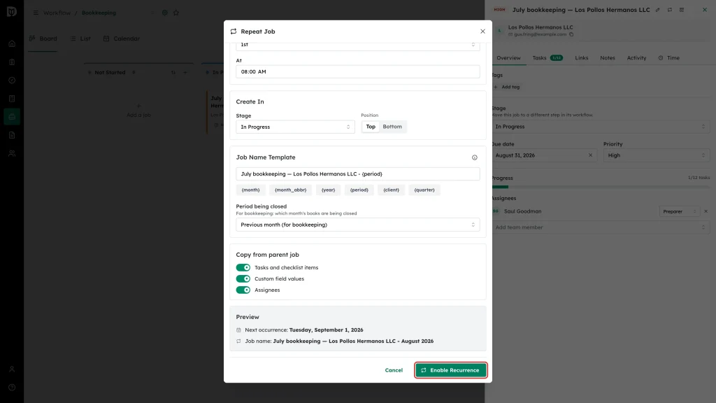Switch to the List view tab
The image size is (716, 403).
click(80, 39)
